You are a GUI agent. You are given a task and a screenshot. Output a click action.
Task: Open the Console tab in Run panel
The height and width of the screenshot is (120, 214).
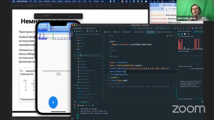coord(81,105)
